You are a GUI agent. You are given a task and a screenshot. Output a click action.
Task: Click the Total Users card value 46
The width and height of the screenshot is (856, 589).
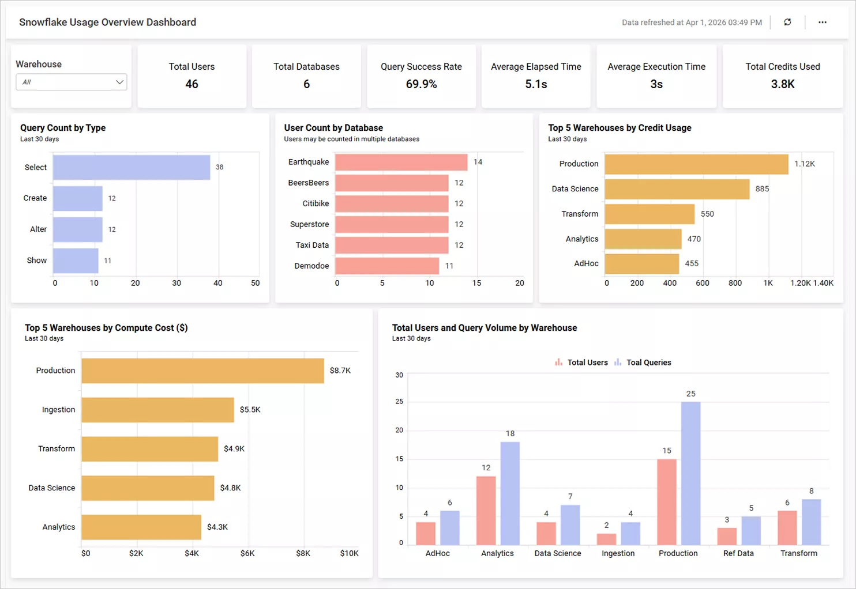click(192, 84)
